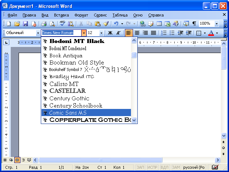Create a new blank document
Viewport: 229px width, 172px height.
point(9,24)
